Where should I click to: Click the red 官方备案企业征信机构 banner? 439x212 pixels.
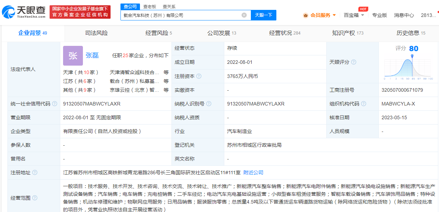(80, 12)
